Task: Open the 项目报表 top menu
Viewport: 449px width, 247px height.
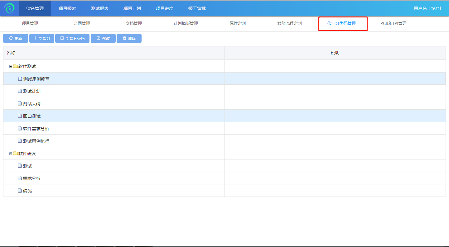Action: pos(67,8)
